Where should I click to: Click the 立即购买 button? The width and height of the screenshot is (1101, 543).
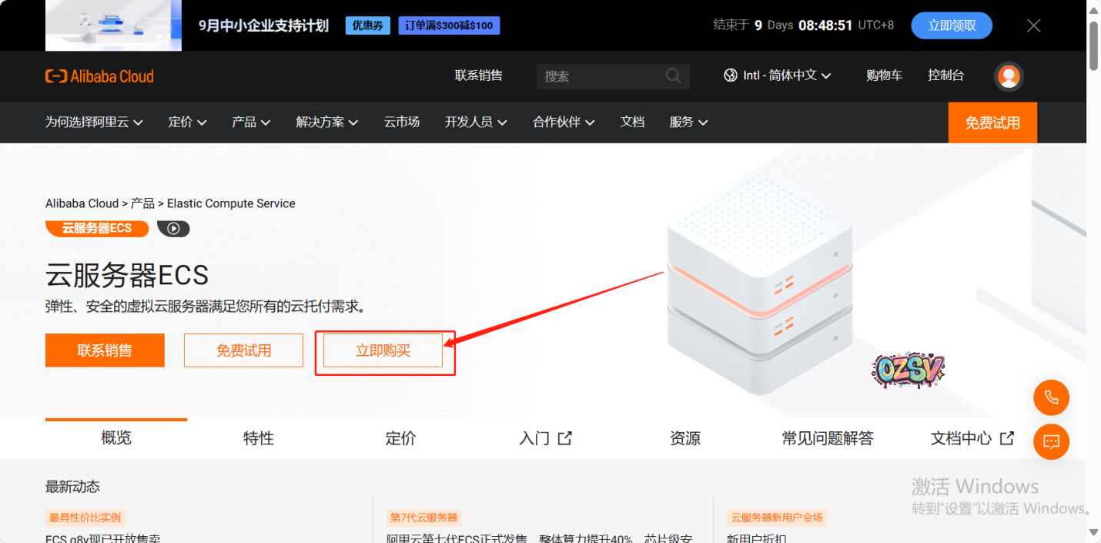tap(383, 350)
